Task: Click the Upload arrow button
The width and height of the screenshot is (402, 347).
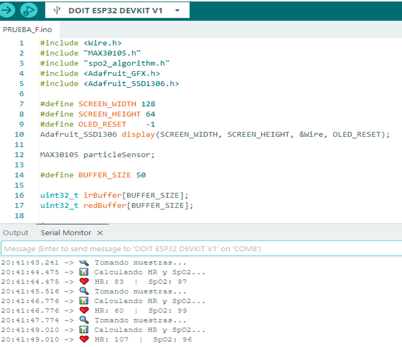Action: coord(8,10)
